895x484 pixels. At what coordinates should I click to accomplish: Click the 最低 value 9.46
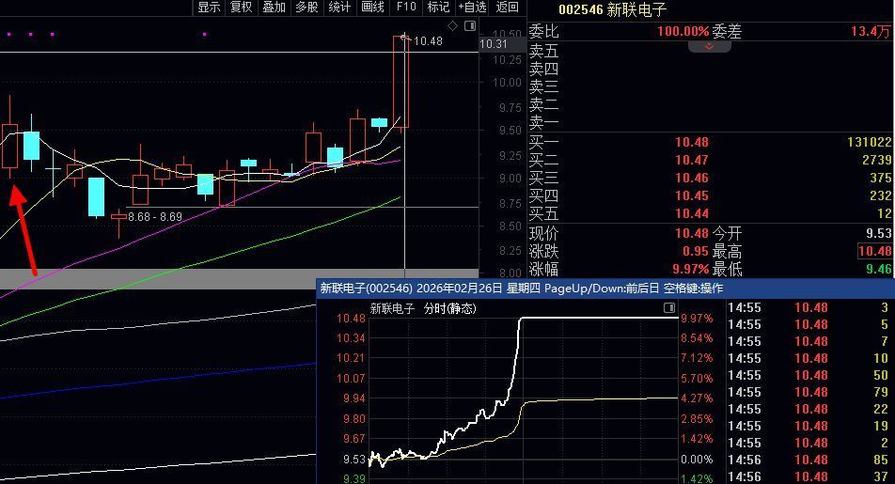(878, 269)
